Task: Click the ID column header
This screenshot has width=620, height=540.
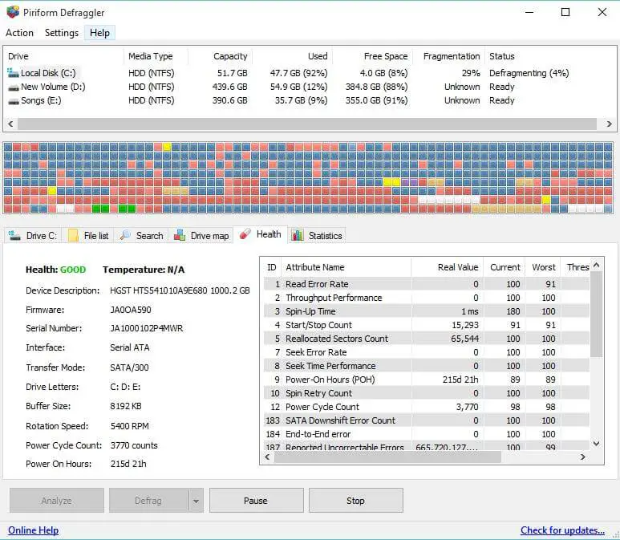Action: pyautogui.click(x=272, y=267)
